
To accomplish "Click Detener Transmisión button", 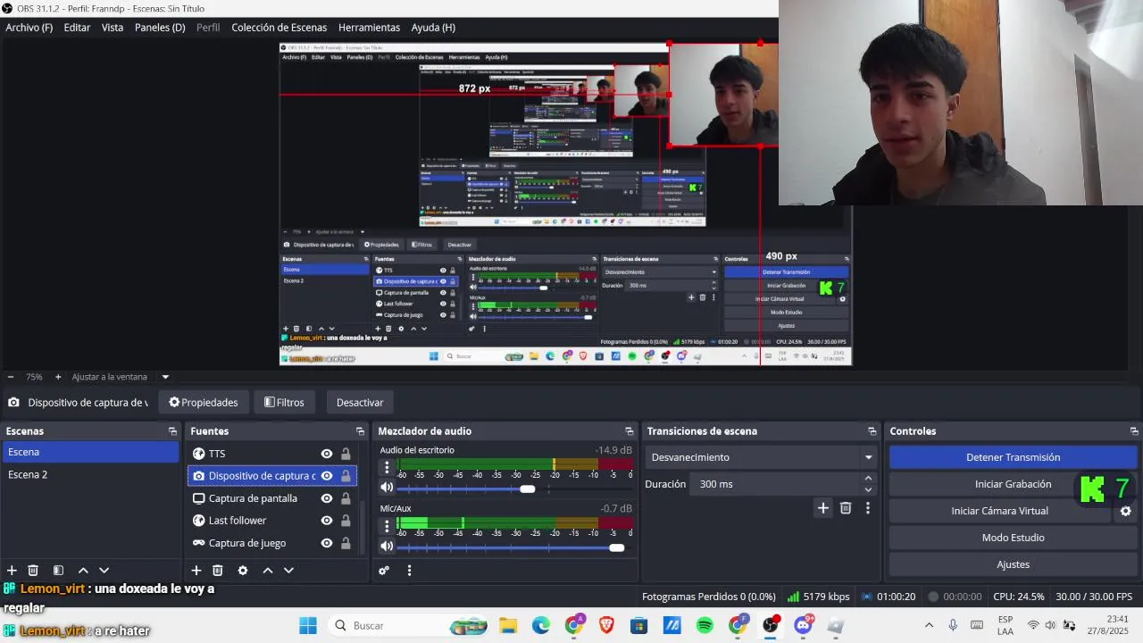I will (1013, 457).
